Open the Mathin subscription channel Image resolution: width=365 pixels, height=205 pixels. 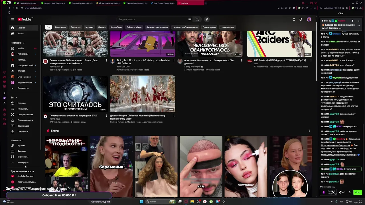tap(23, 48)
